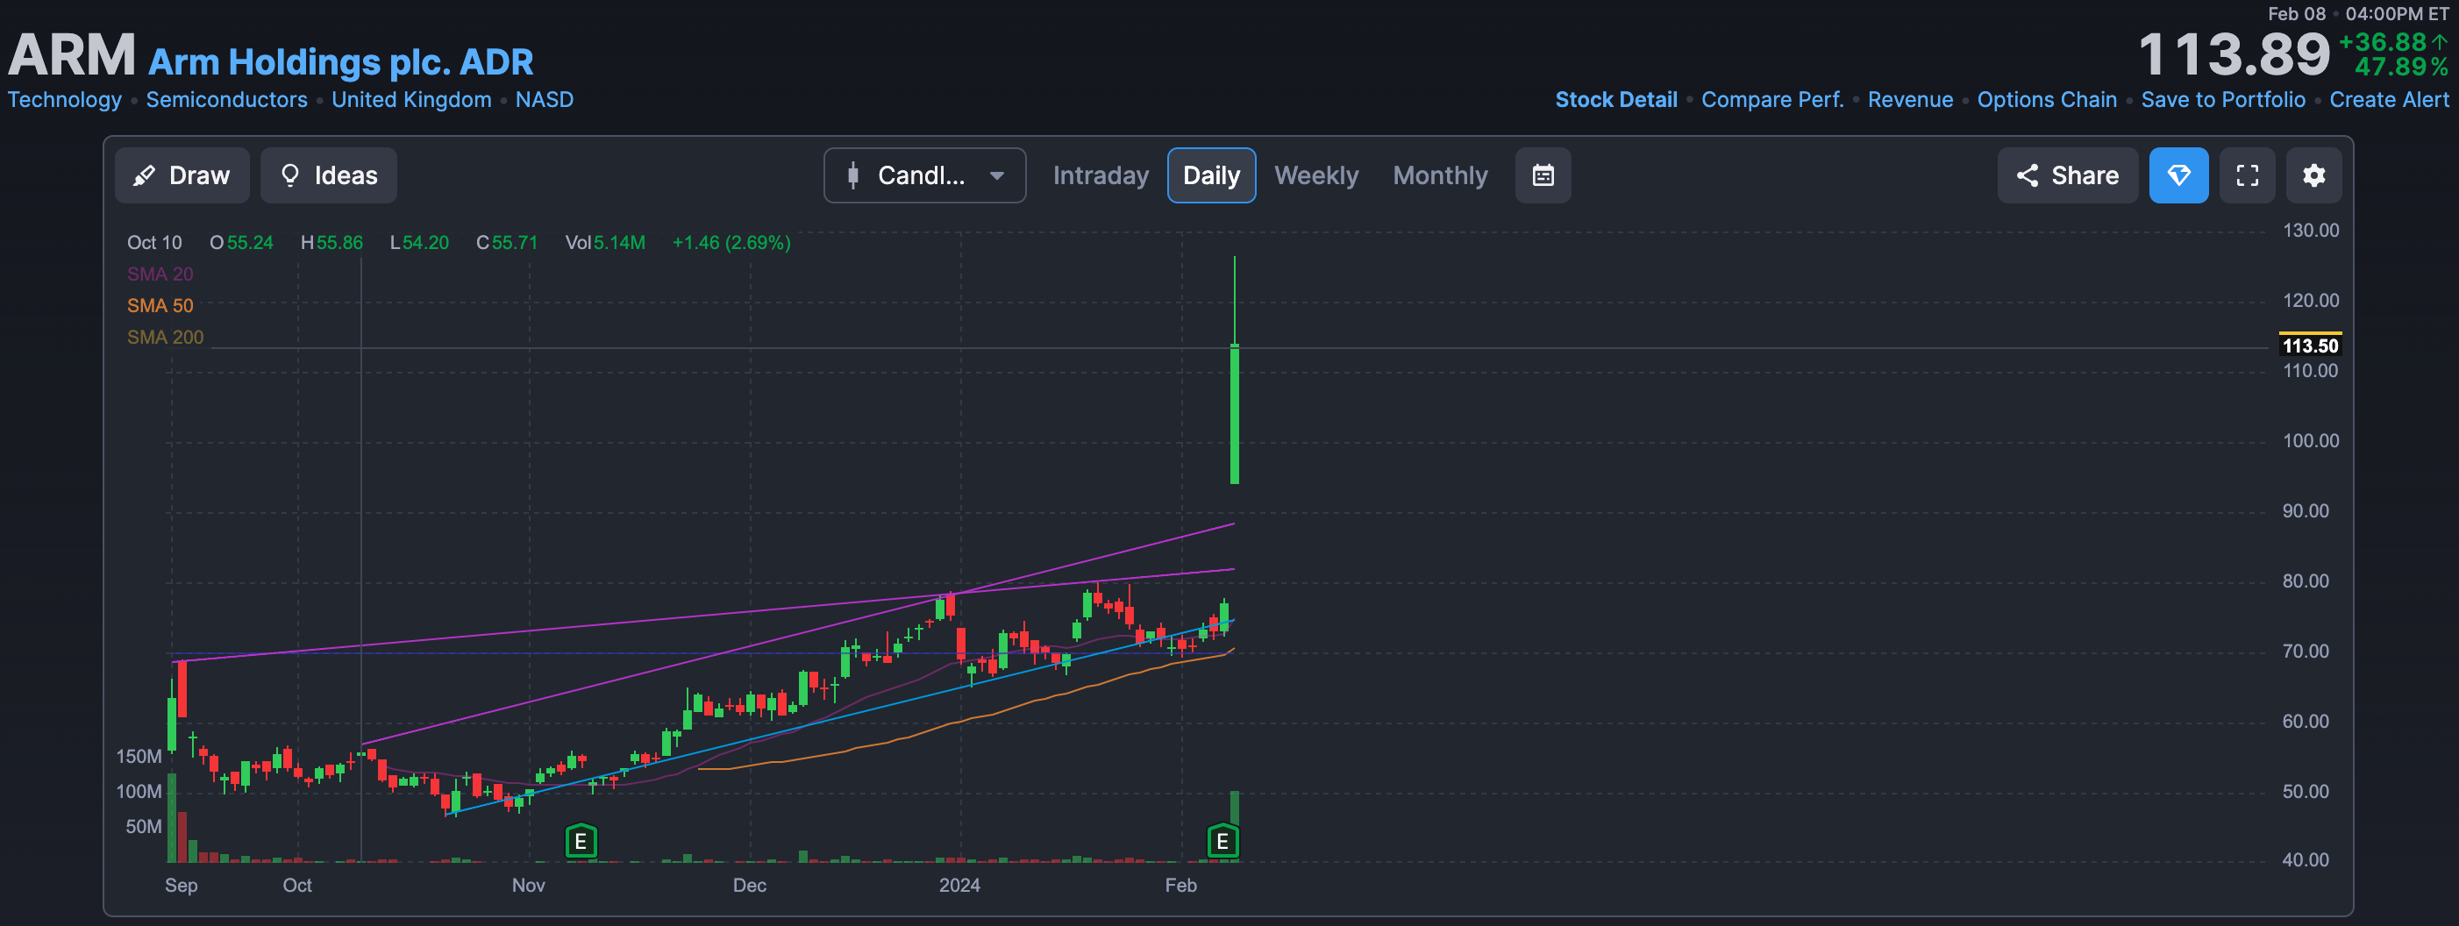Click the February earnings E marker

click(1222, 841)
